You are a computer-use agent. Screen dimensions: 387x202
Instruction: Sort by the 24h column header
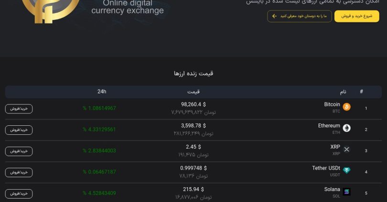click(101, 91)
